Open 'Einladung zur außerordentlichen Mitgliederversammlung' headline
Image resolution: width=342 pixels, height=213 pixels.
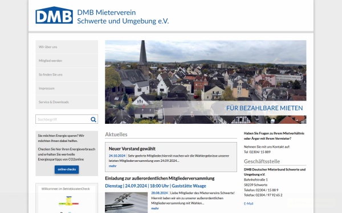tap(160, 178)
